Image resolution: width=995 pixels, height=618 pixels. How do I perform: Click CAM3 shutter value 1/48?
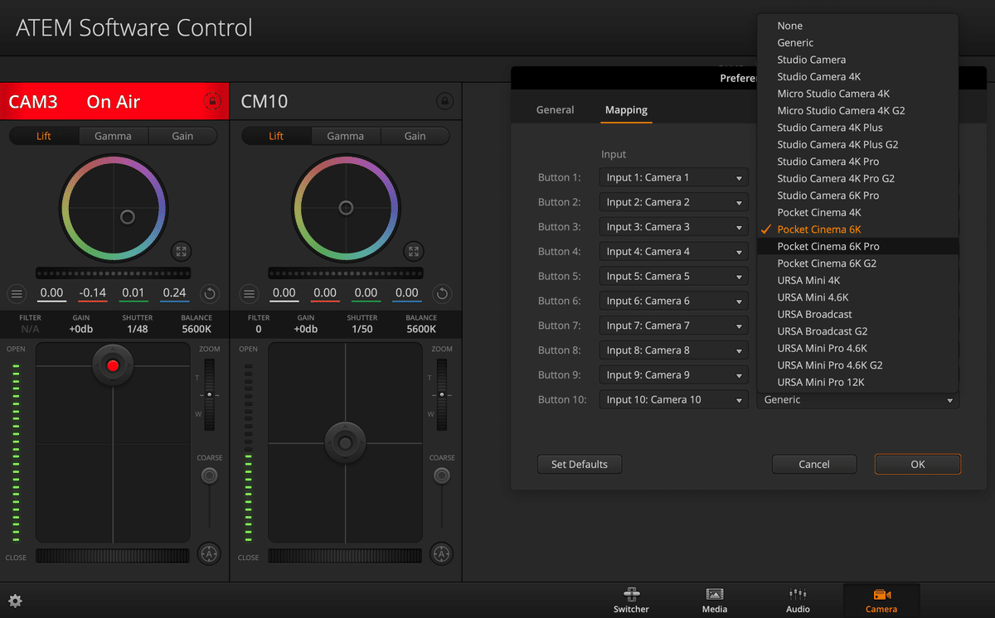(137, 329)
